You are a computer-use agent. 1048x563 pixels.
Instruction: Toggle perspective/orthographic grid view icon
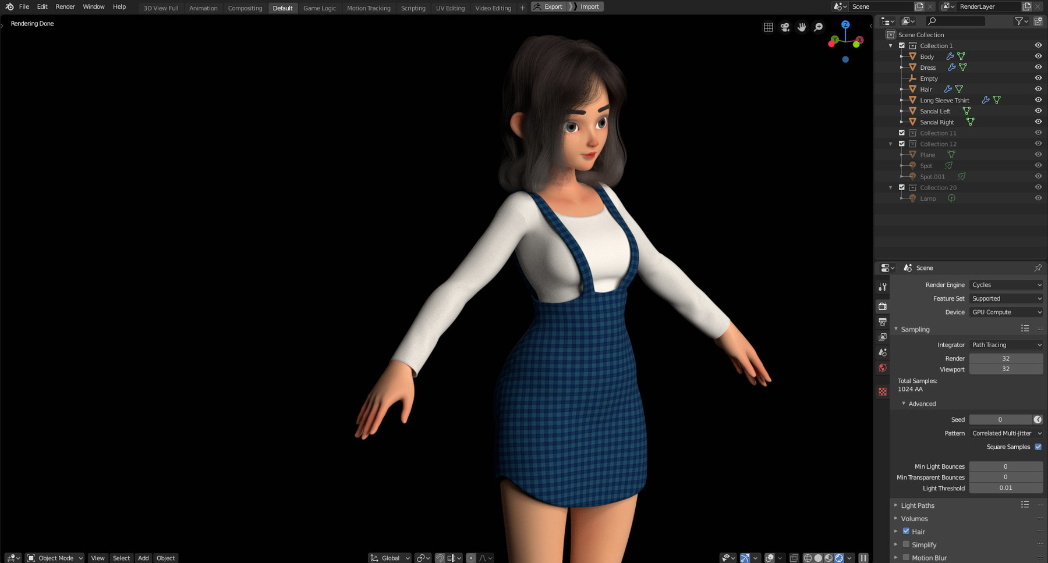769,27
